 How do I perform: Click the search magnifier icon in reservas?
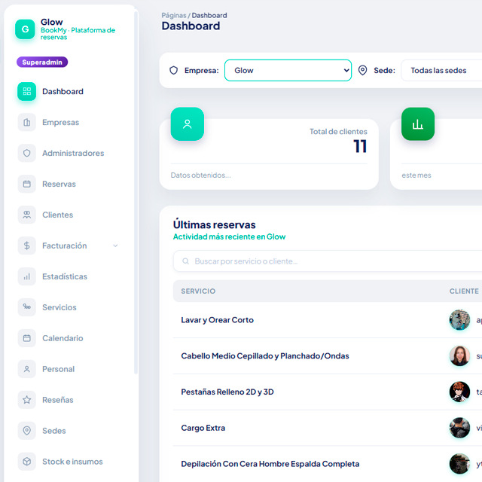pos(185,261)
